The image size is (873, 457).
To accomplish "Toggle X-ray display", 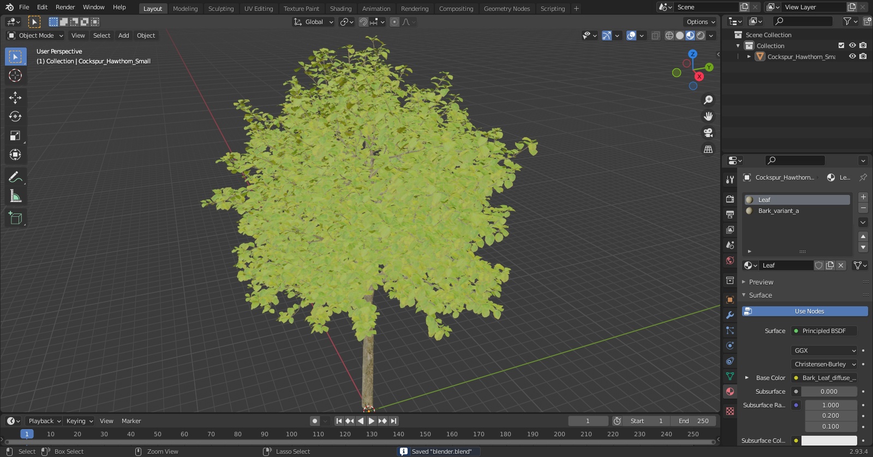I will click(655, 35).
